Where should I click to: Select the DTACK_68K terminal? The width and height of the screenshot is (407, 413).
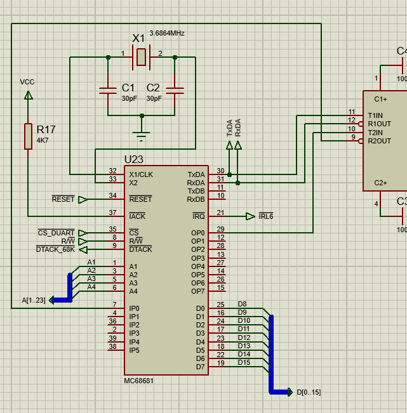pyautogui.click(x=82, y=249)
